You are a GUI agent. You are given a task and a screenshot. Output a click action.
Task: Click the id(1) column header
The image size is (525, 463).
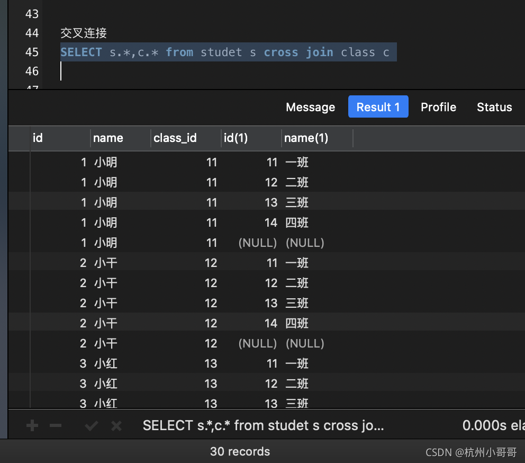(251, 138)
